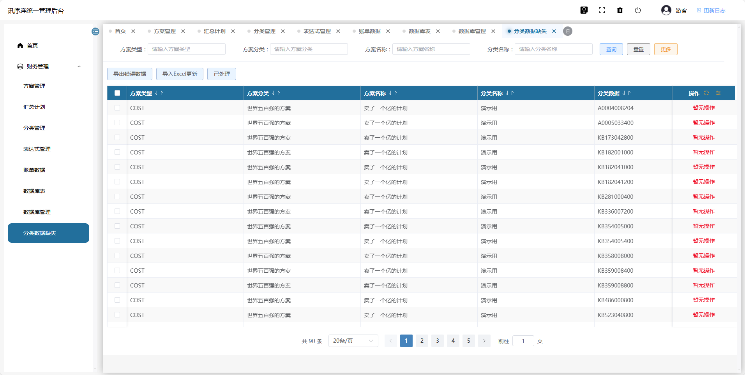Image resolution: width=745 pixels, height=375 pixels.
Task: Open 表达式管理 in the sidebar
Action: point(37,149)
